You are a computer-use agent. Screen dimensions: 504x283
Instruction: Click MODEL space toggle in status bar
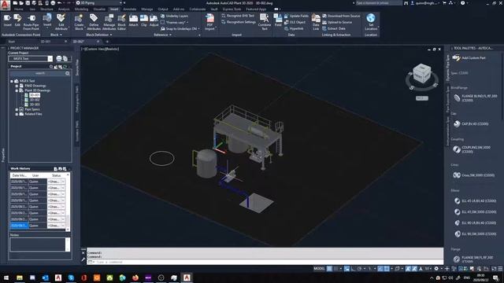click(319, 269)
